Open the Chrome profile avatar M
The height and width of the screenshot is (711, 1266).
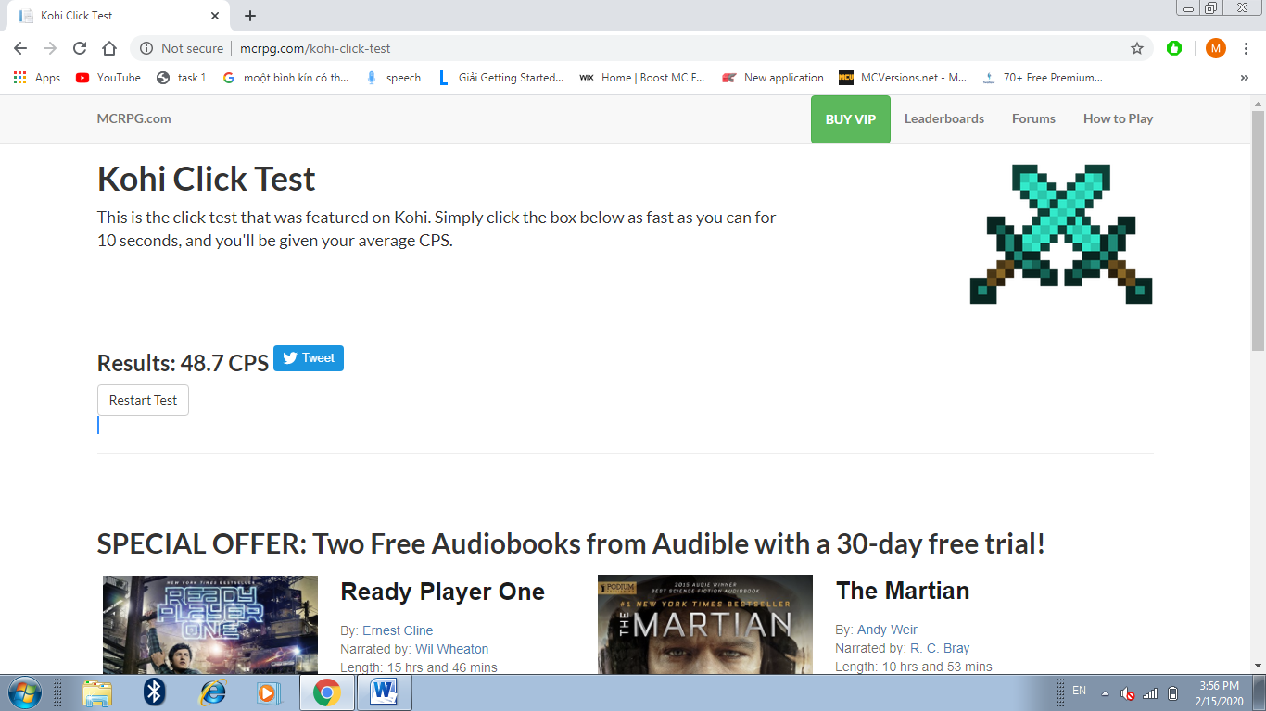(1216, 48)
